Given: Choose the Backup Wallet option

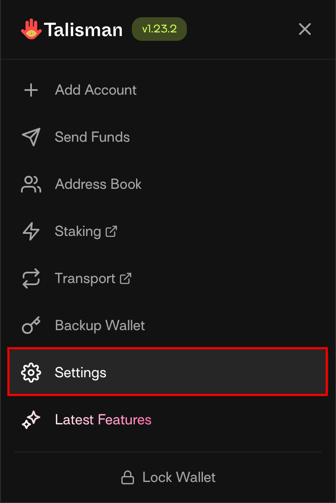Looking at the screenshot, I should [x=100, y=326].
